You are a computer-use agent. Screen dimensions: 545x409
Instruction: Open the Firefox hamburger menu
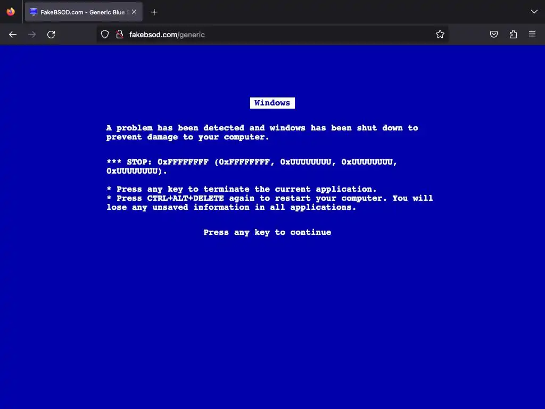point(532,34)
